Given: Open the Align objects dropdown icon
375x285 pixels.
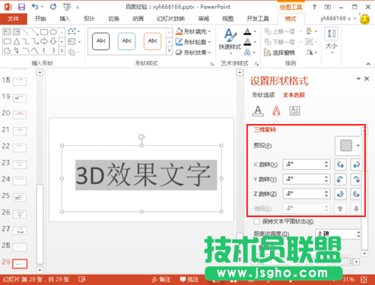Looking at the screenshot, I should click(x=311, y=31).
